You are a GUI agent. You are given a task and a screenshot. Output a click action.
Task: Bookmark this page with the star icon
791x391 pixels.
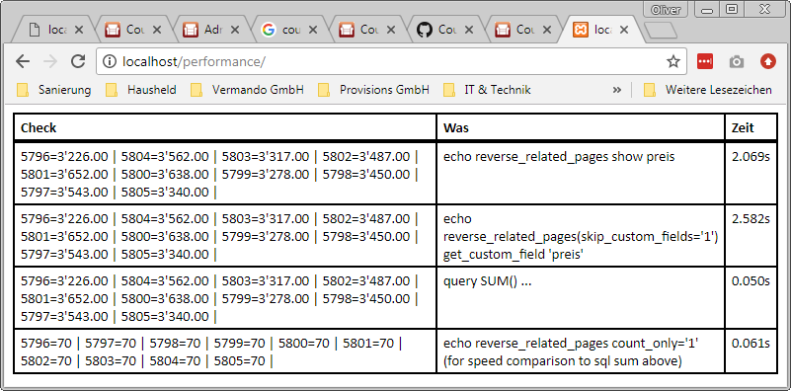pyautogui.click(x=672, y=61)
